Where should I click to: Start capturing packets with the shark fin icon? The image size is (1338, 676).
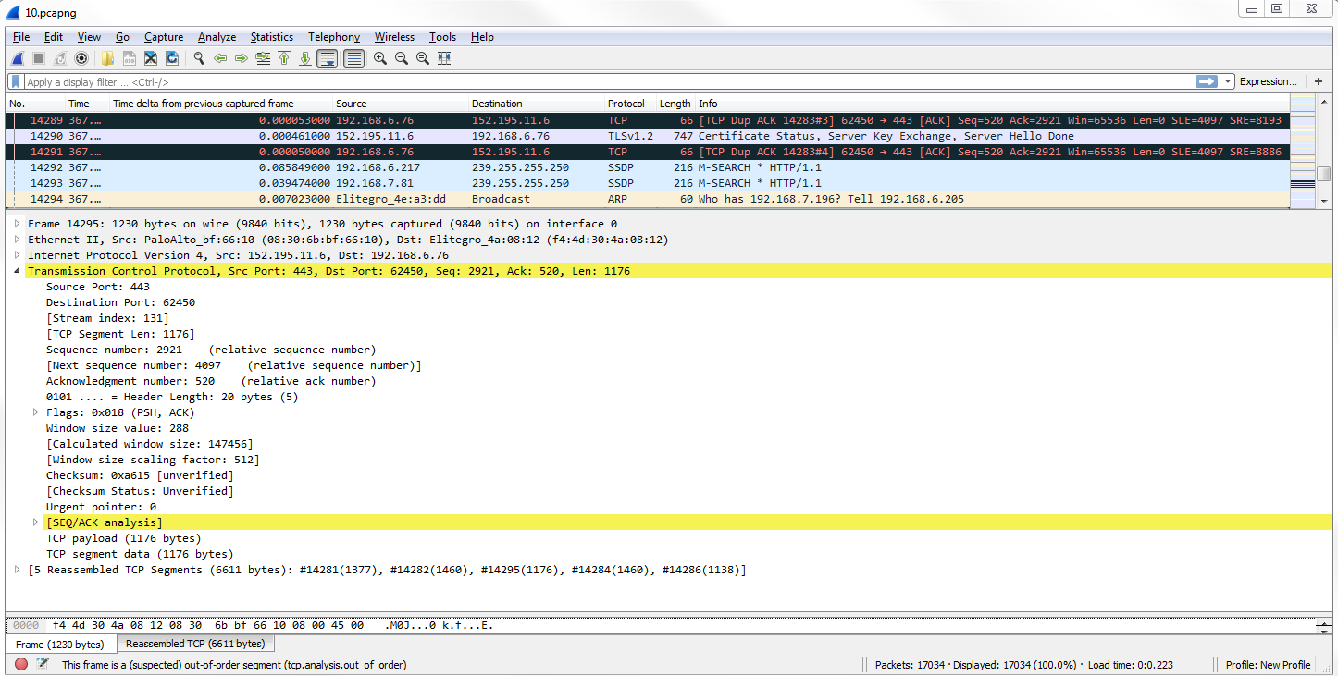(x=18, y=58)
